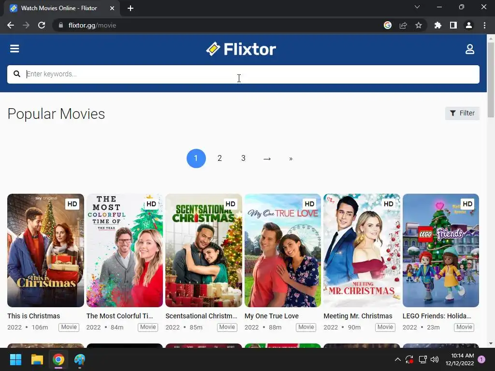The image size is (495, 371).
Task: Click the page vertical scrollbar thumb
Action: pyautogui.click(x=491, y=80)
